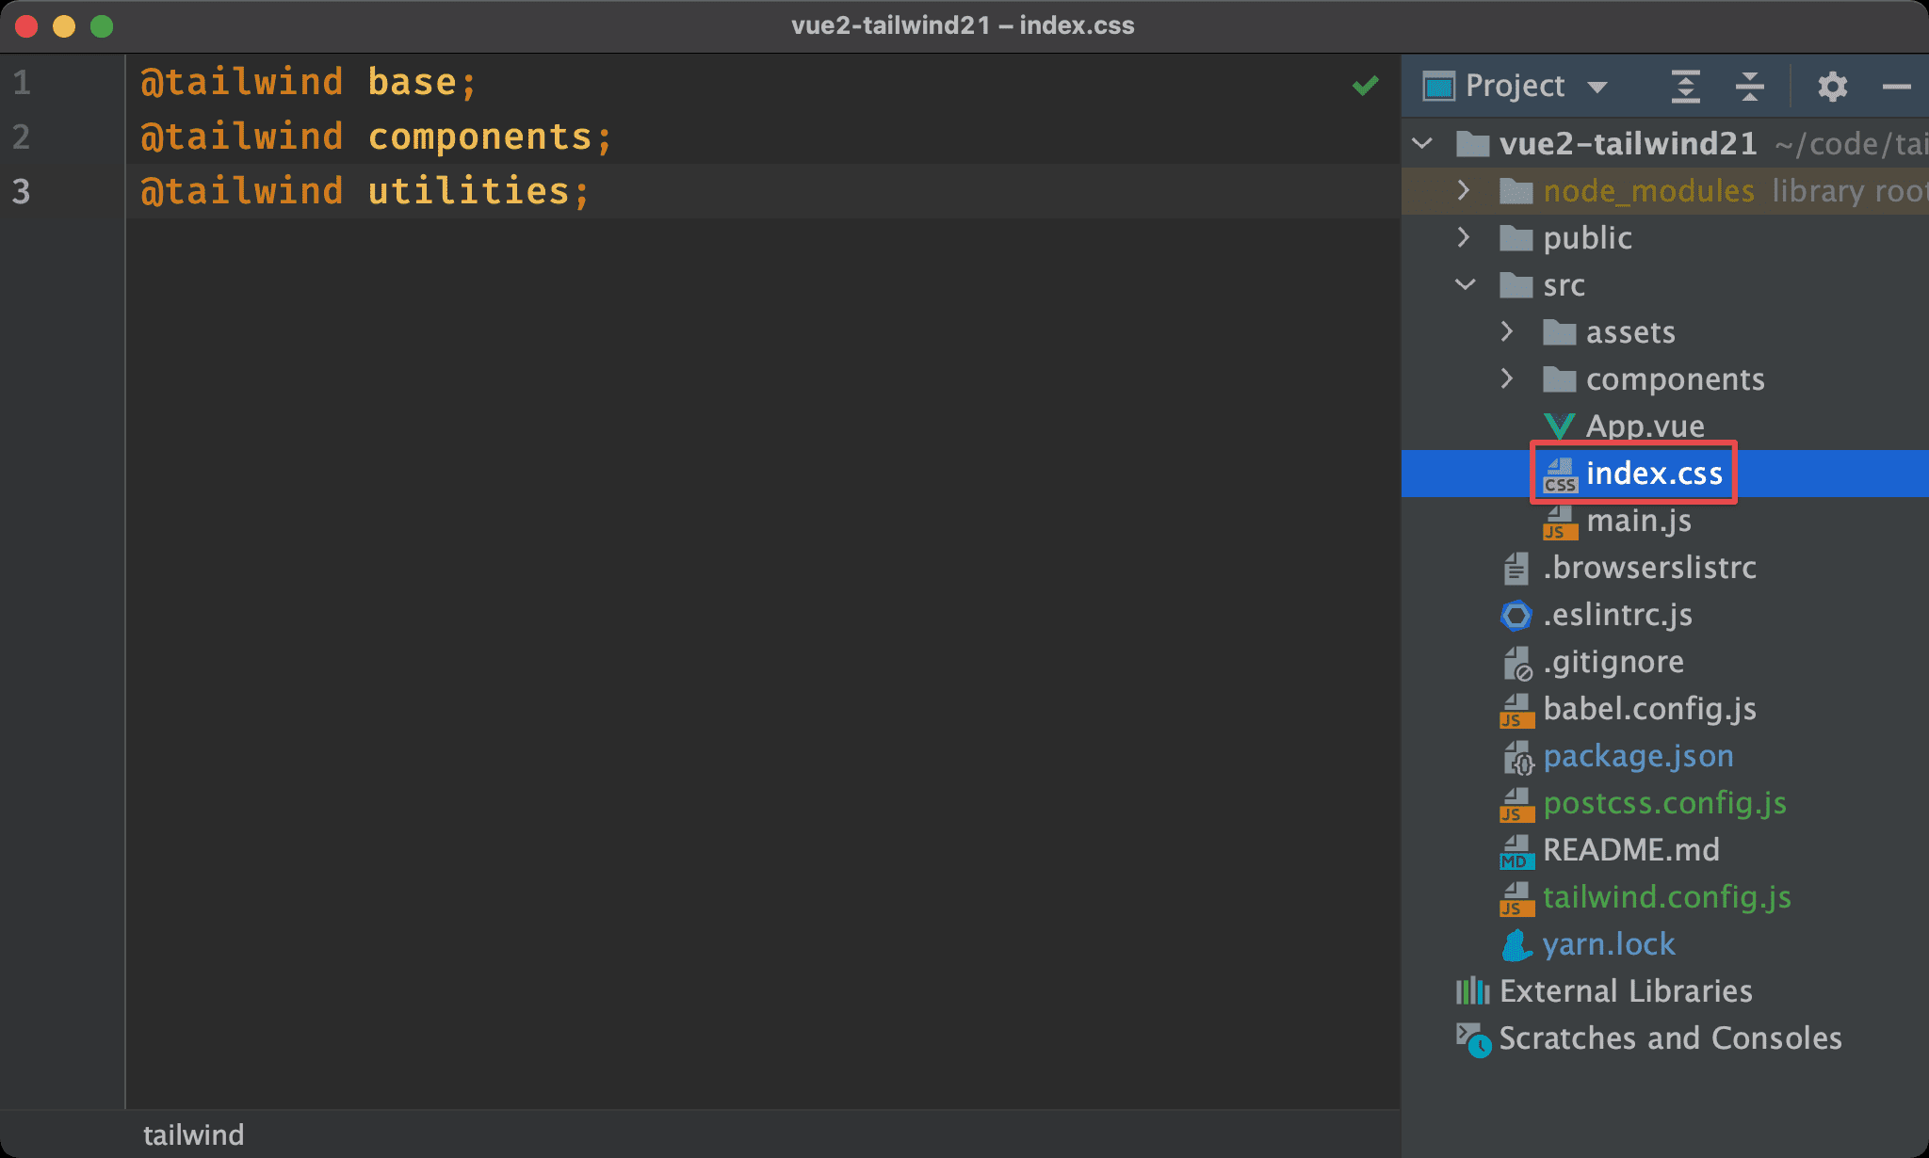
Task: Click the JS icon beside babel.config.js
Action: [x=1516, y=711]
